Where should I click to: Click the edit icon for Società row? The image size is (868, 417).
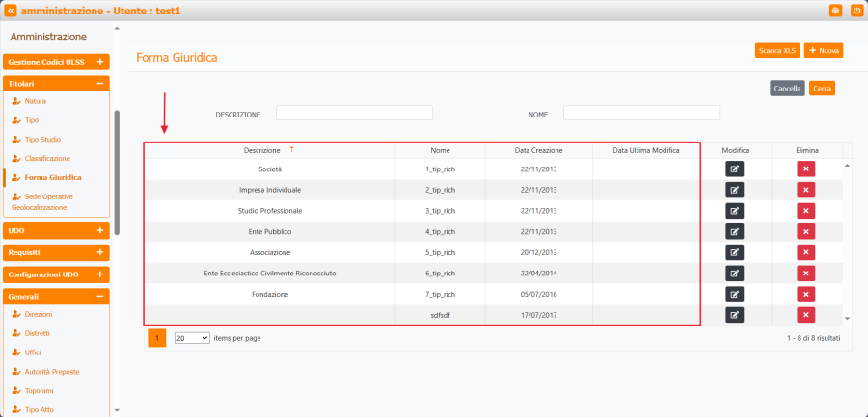pos(734,169)
